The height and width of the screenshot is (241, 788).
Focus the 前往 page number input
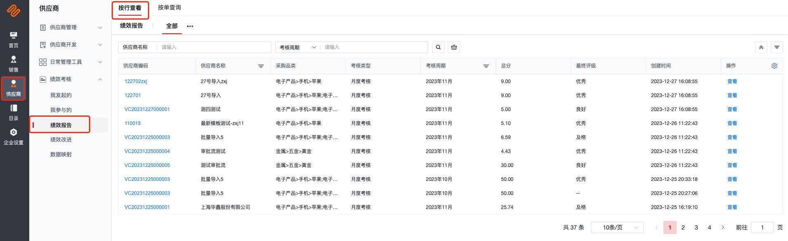(x=762, y=227)
